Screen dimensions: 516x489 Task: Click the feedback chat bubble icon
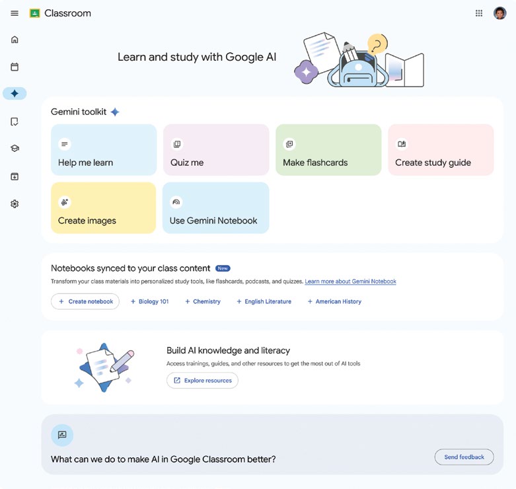pyautogui.click(x=62, y=435)
